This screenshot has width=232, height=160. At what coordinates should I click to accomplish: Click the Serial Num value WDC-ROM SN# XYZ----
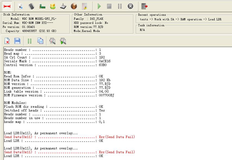coord(37,23)
